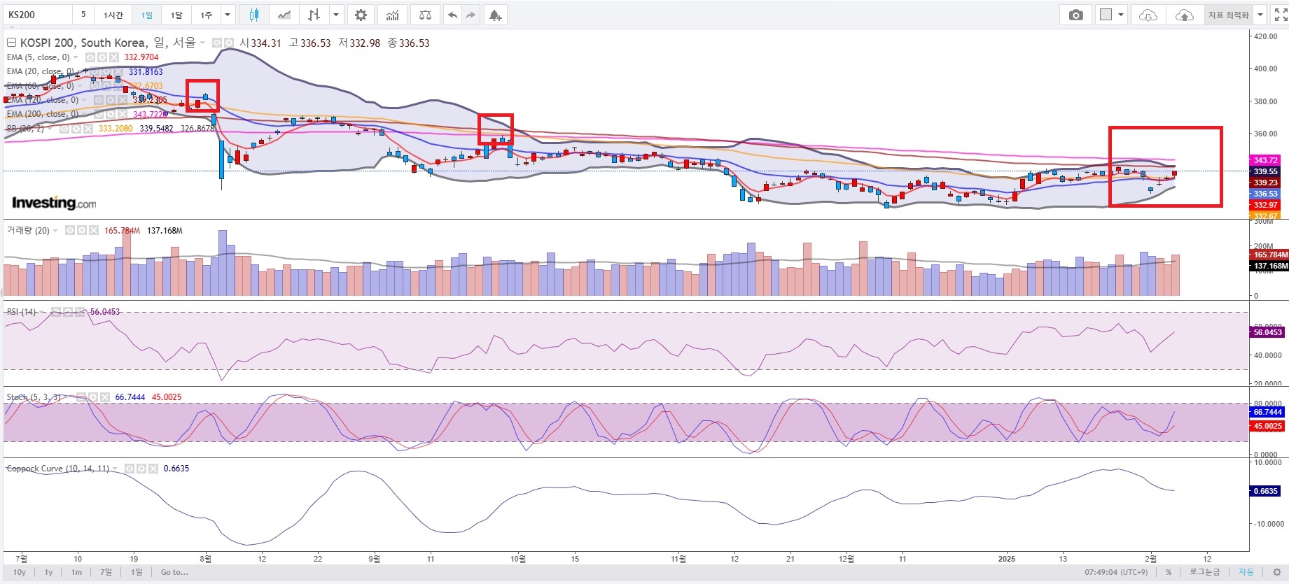Open format settings for the KOSPI 200 series
Image resolution: width=1289 pixels, height=584 pixels.
228,43
